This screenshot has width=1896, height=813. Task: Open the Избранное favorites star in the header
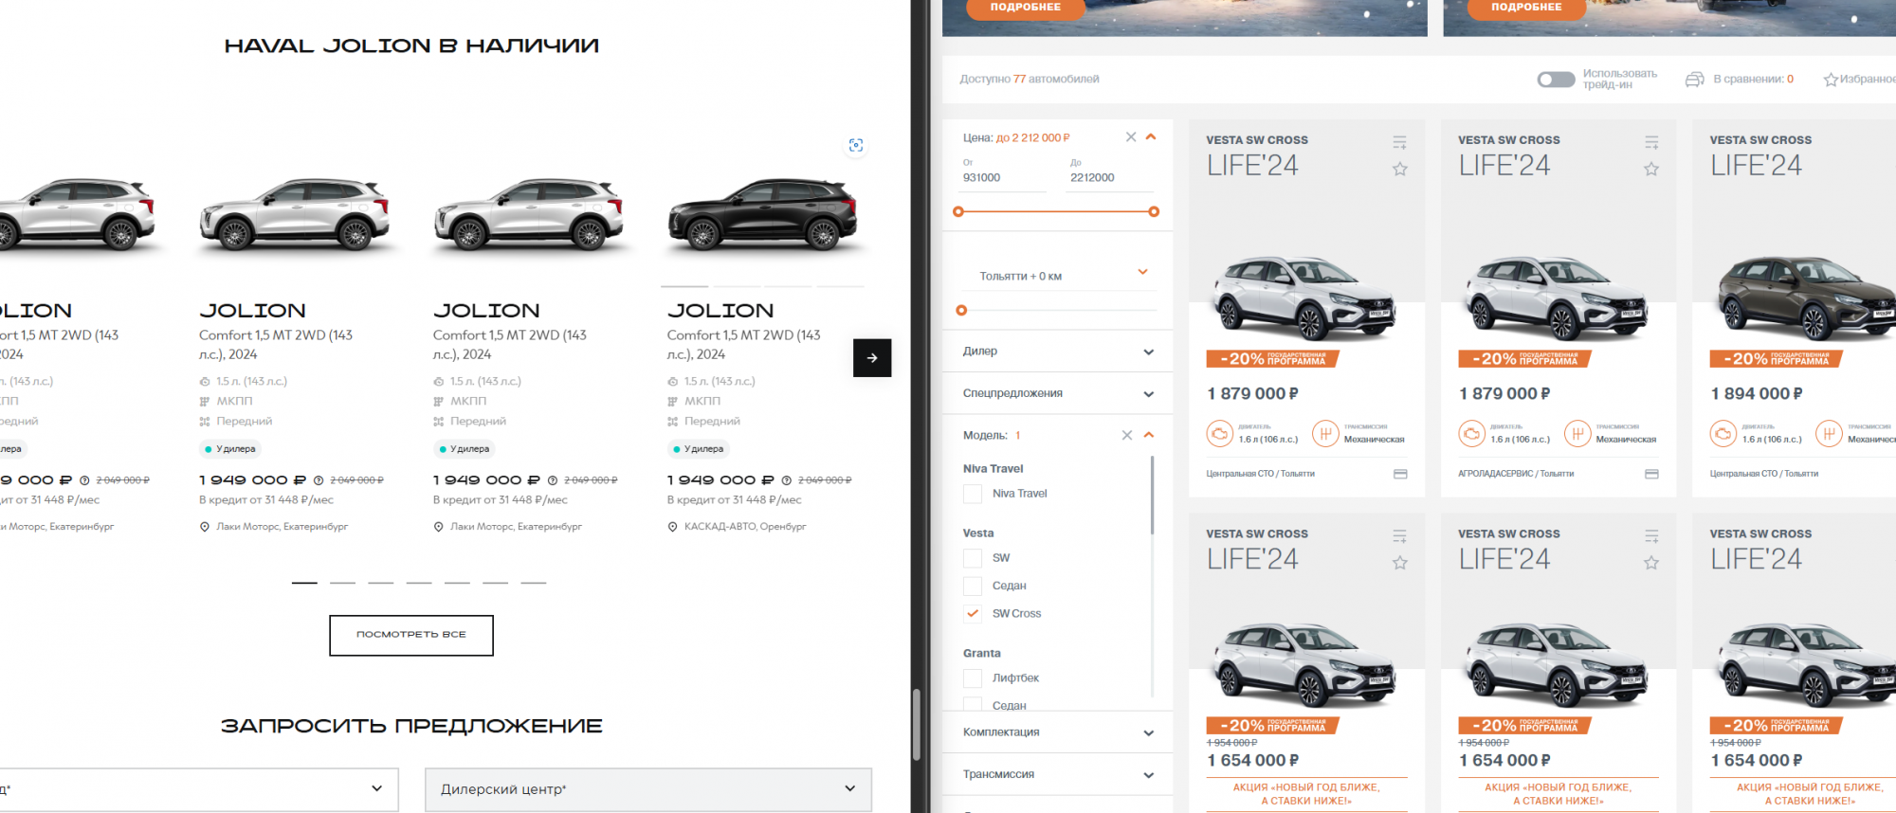1831,80
